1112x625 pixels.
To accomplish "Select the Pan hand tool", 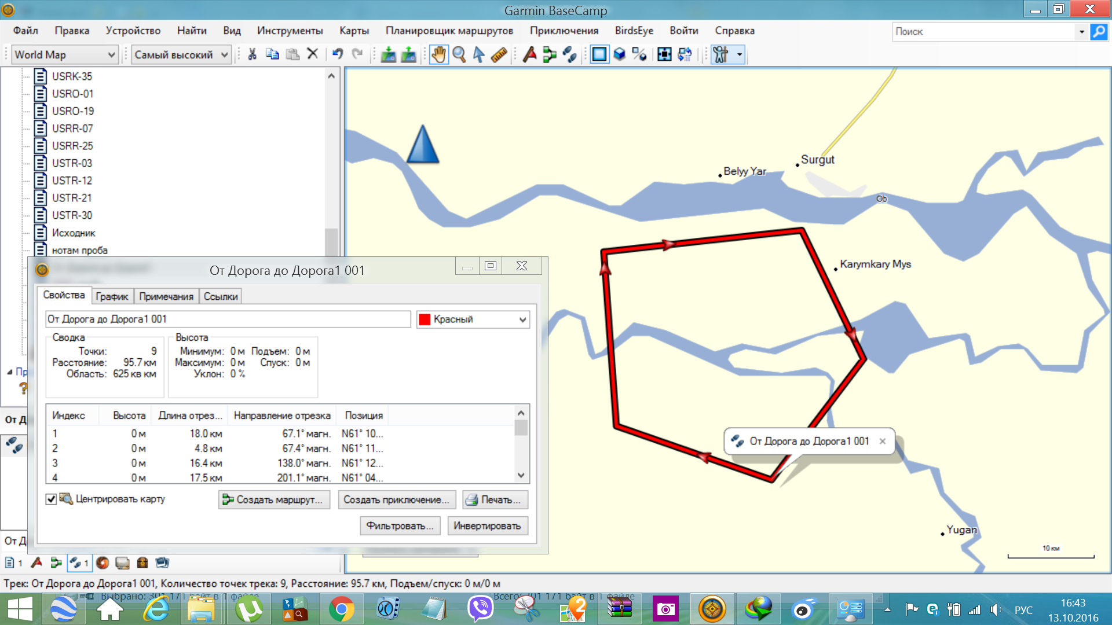I will coord(438,54).
